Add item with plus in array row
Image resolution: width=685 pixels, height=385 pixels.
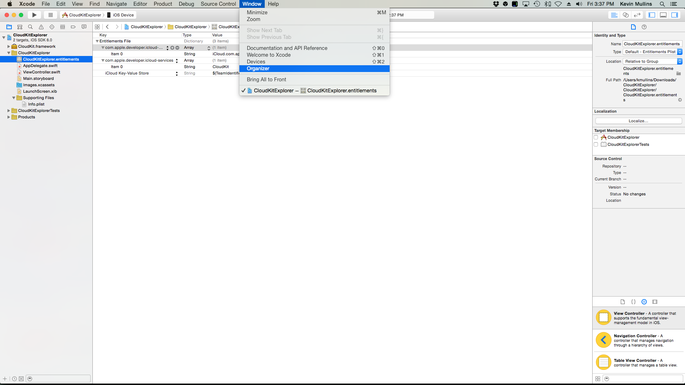(172, 48)
